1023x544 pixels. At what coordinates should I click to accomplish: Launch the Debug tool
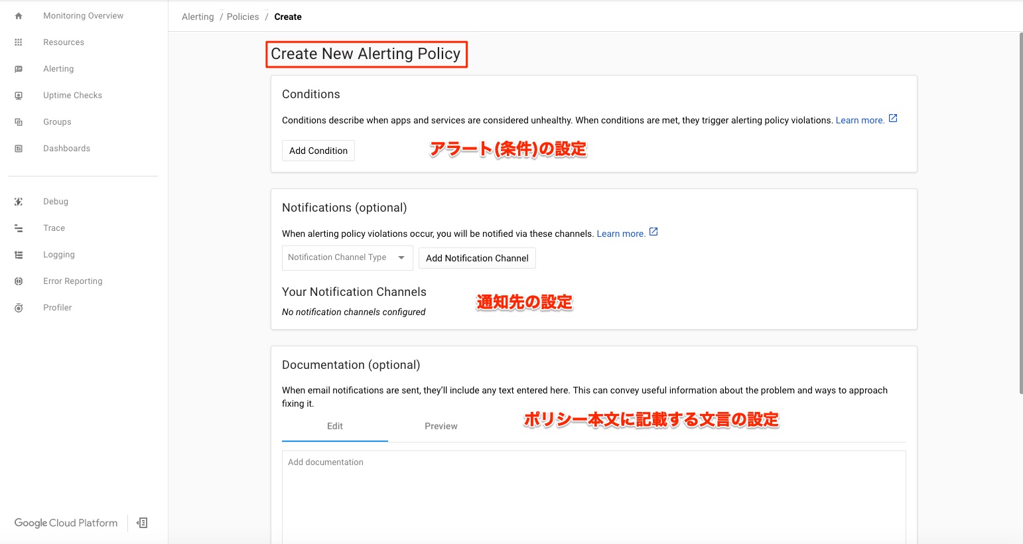tap(56, 201)
